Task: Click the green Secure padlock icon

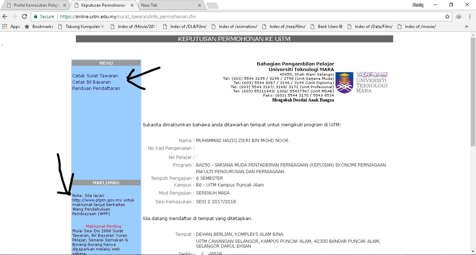Action: tap(35, 16)
